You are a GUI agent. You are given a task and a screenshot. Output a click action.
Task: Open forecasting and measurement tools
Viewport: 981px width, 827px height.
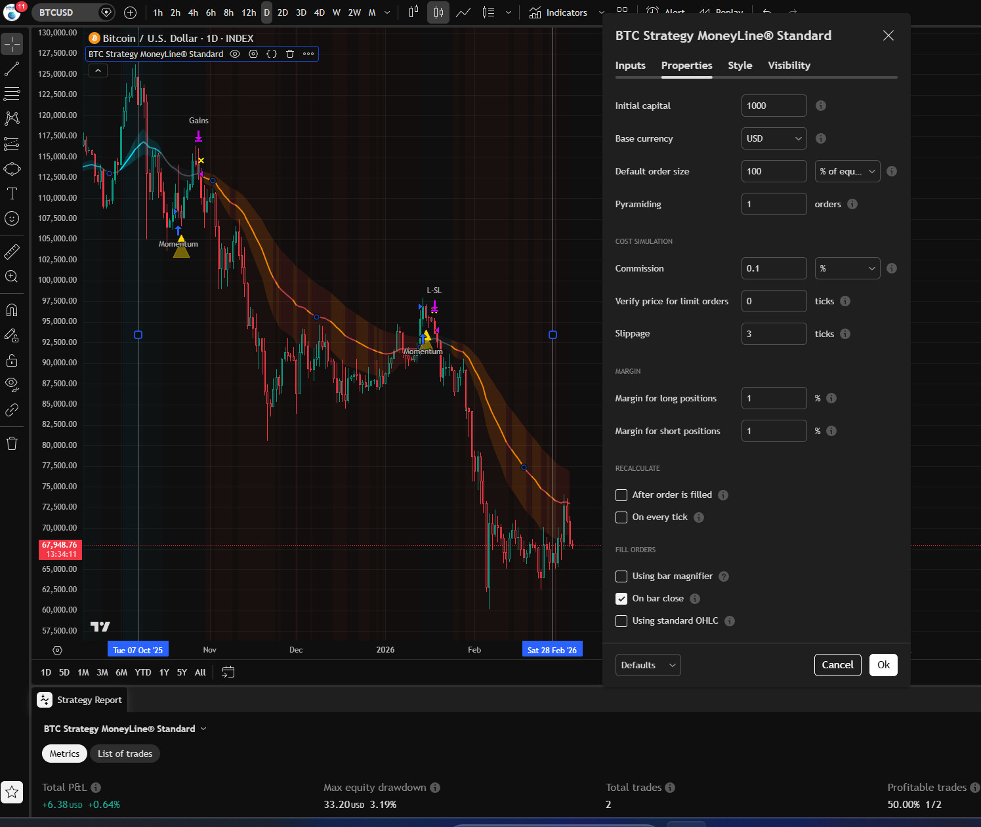click(12, 144)
